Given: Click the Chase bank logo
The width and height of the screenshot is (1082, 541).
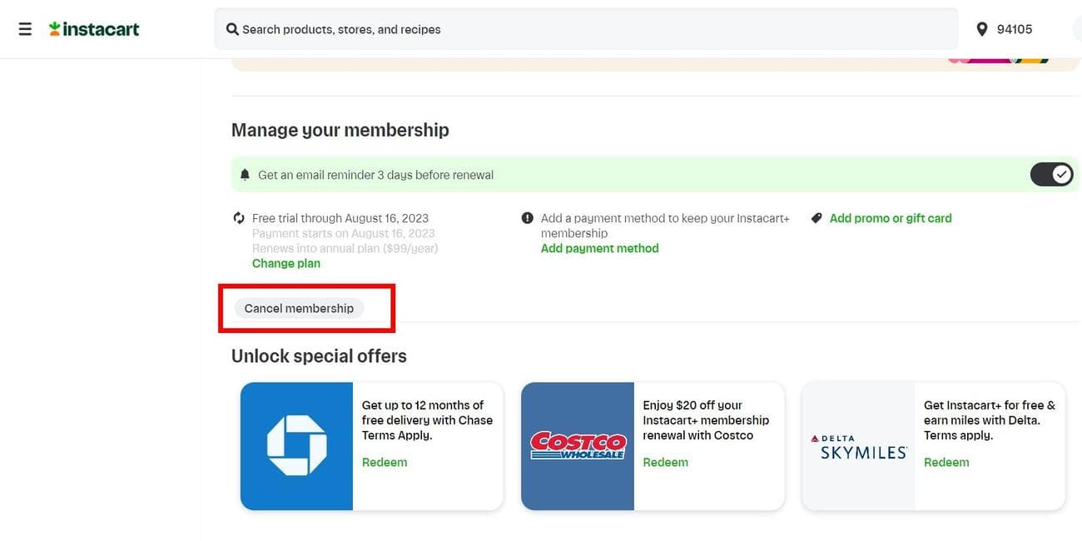Looking at the screenshot, I should point(296,446).
